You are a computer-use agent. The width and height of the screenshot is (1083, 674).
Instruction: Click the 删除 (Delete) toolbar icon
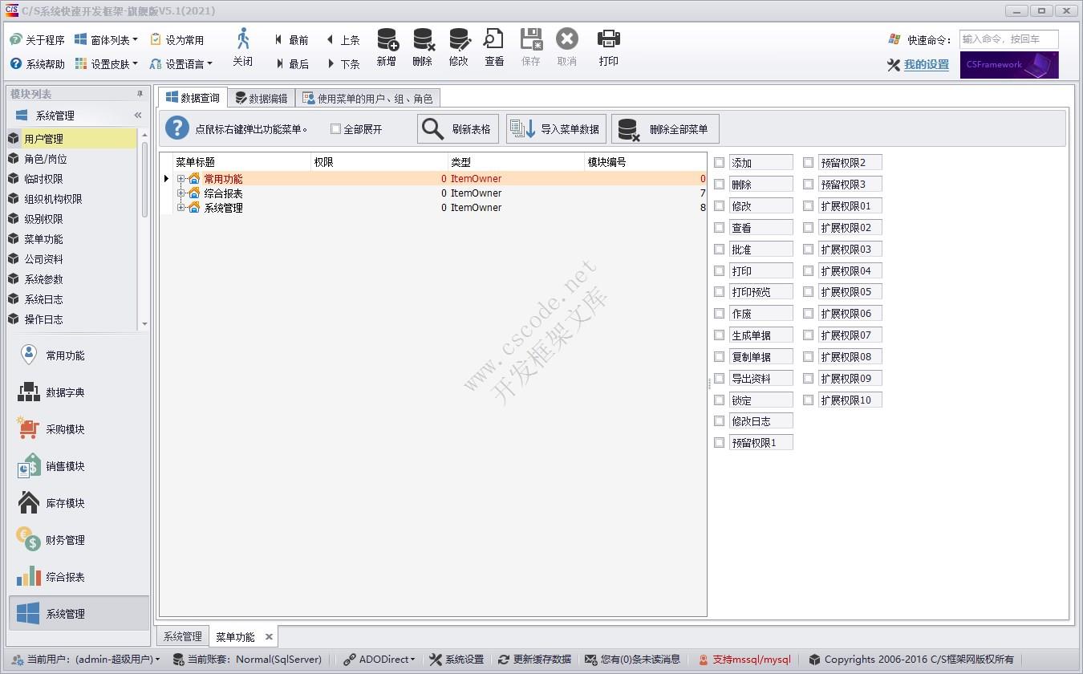(x=423, y=40)
